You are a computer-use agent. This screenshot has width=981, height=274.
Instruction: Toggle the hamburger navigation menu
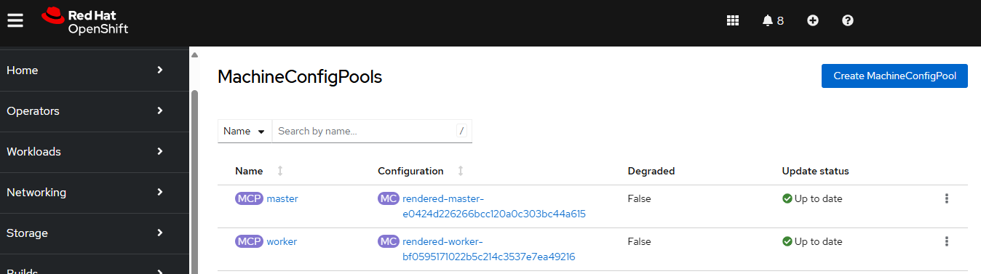(x=15, y=20)
